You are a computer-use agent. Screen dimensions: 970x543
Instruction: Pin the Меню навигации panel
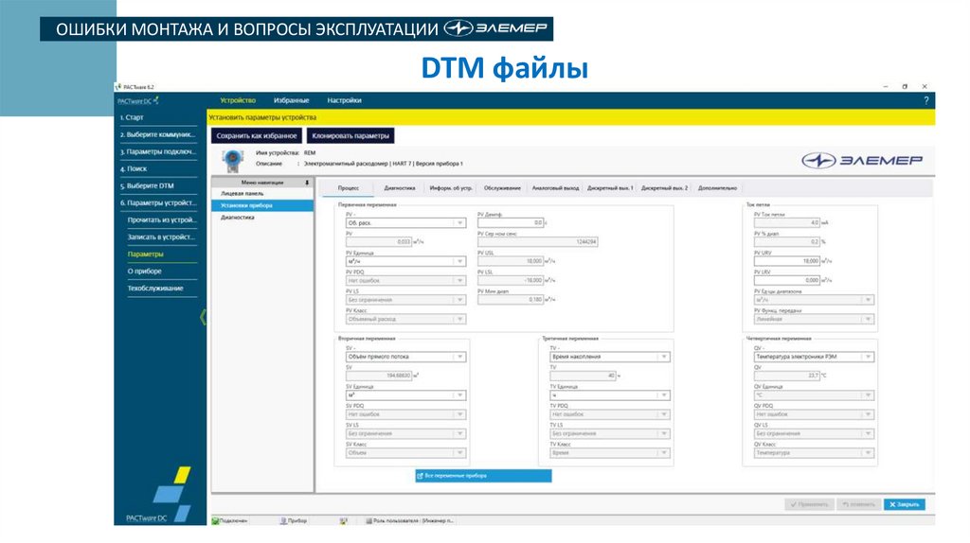[x=306, y=182]
